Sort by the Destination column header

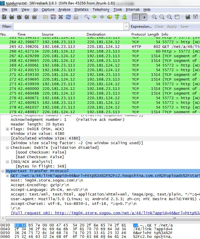pyautogui.click(x=108, y=34)
